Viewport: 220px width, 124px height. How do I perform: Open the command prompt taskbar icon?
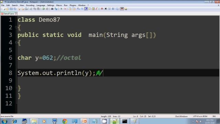[124, 121]
